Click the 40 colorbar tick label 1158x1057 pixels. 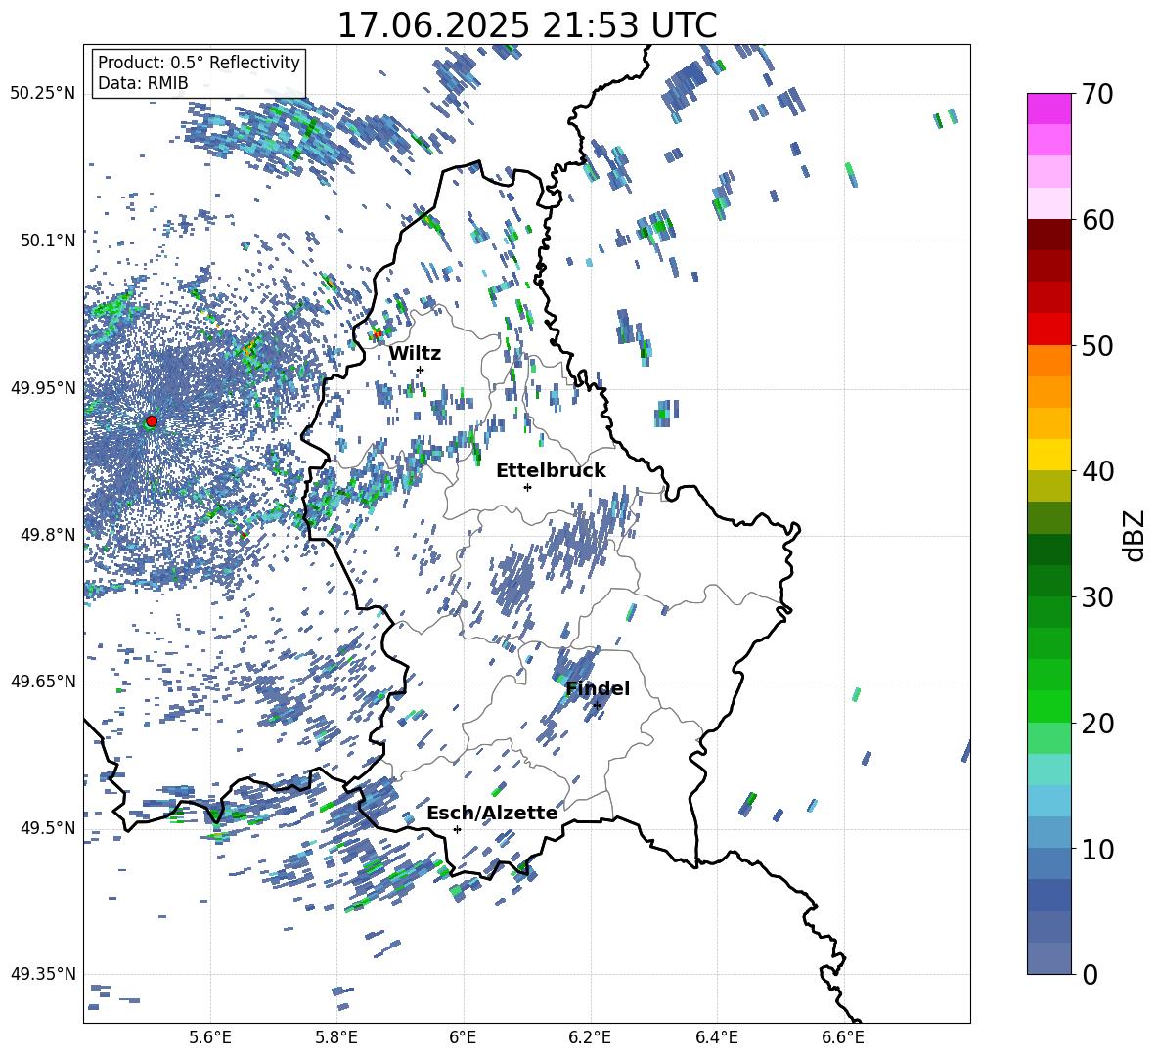1097,471
